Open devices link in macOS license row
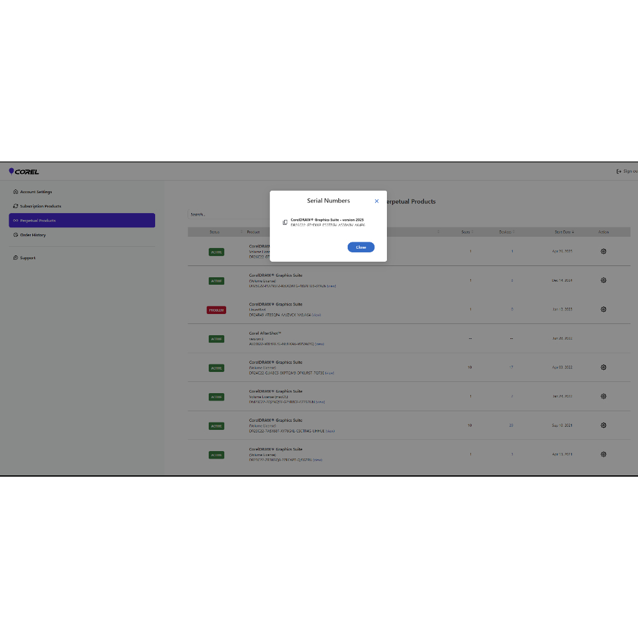 [512, 396]
